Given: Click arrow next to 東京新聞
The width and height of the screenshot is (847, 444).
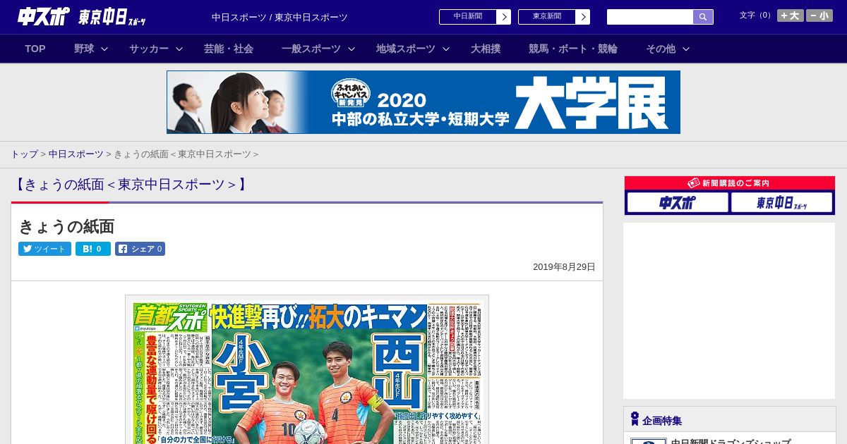Looking at the screenshot, I should [583, 17].
